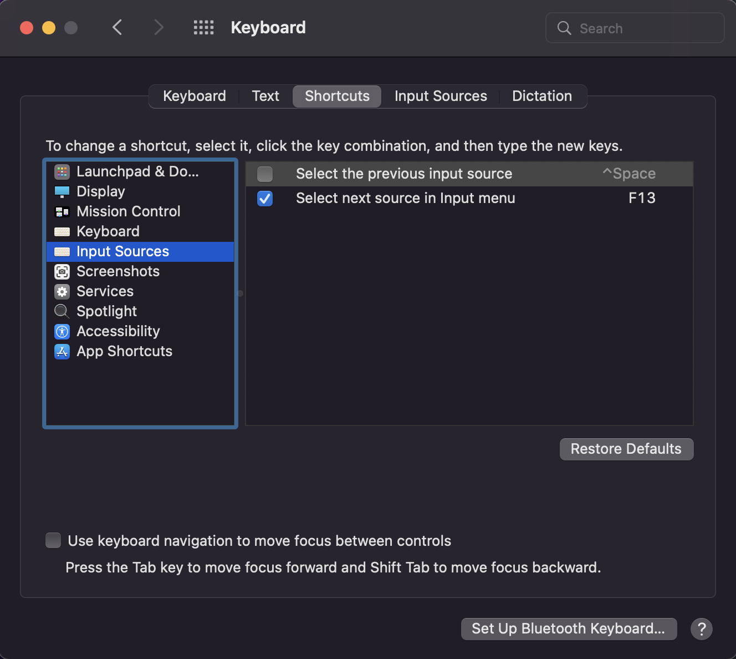This screenshot has height=659, width=736.
Task: Select the Launchpad & Dock icon
Action: tap(62, 172)
